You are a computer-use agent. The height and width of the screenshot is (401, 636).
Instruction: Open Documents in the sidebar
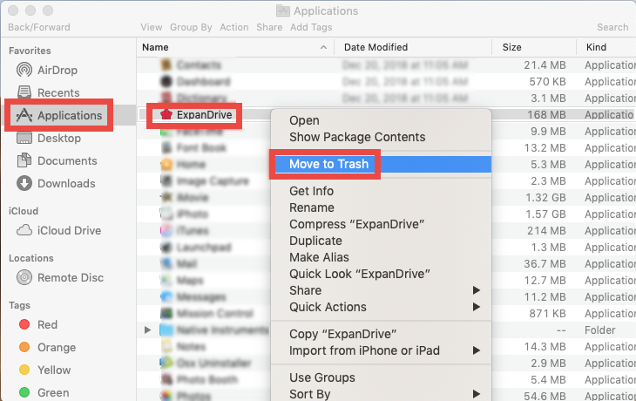click(57, 161)
